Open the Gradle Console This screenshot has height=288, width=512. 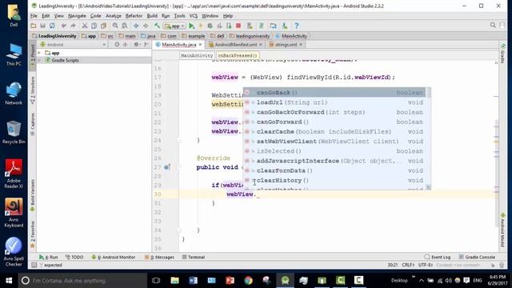(x=477, y=258)
